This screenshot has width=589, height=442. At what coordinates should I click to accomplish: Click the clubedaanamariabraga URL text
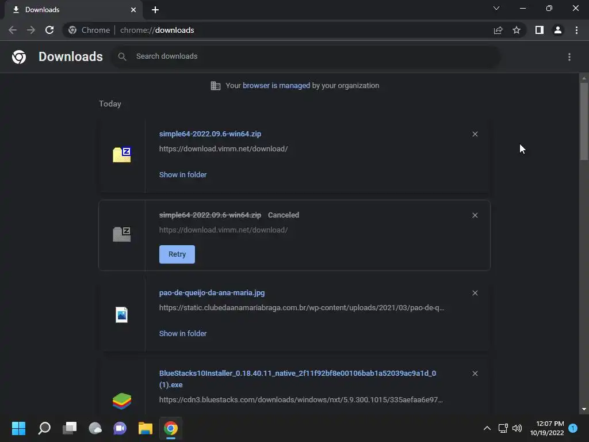coord(301,308)
